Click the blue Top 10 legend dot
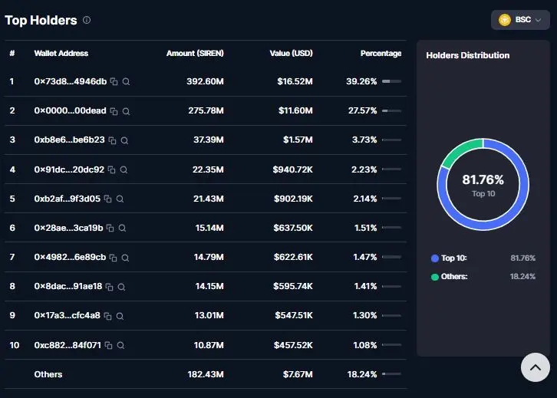Image resolution: width=557 pixels, height=398 pixels. pyautogui.click(x=435, y=258)
